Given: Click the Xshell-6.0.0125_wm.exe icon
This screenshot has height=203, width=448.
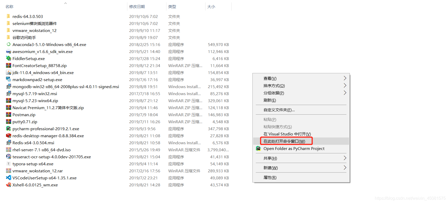Looking at the screenshot, I should (9, 185).
